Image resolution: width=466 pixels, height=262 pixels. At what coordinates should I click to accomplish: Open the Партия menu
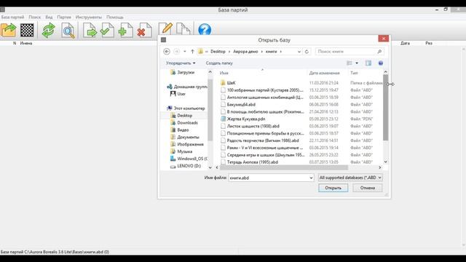click(64, 17)
